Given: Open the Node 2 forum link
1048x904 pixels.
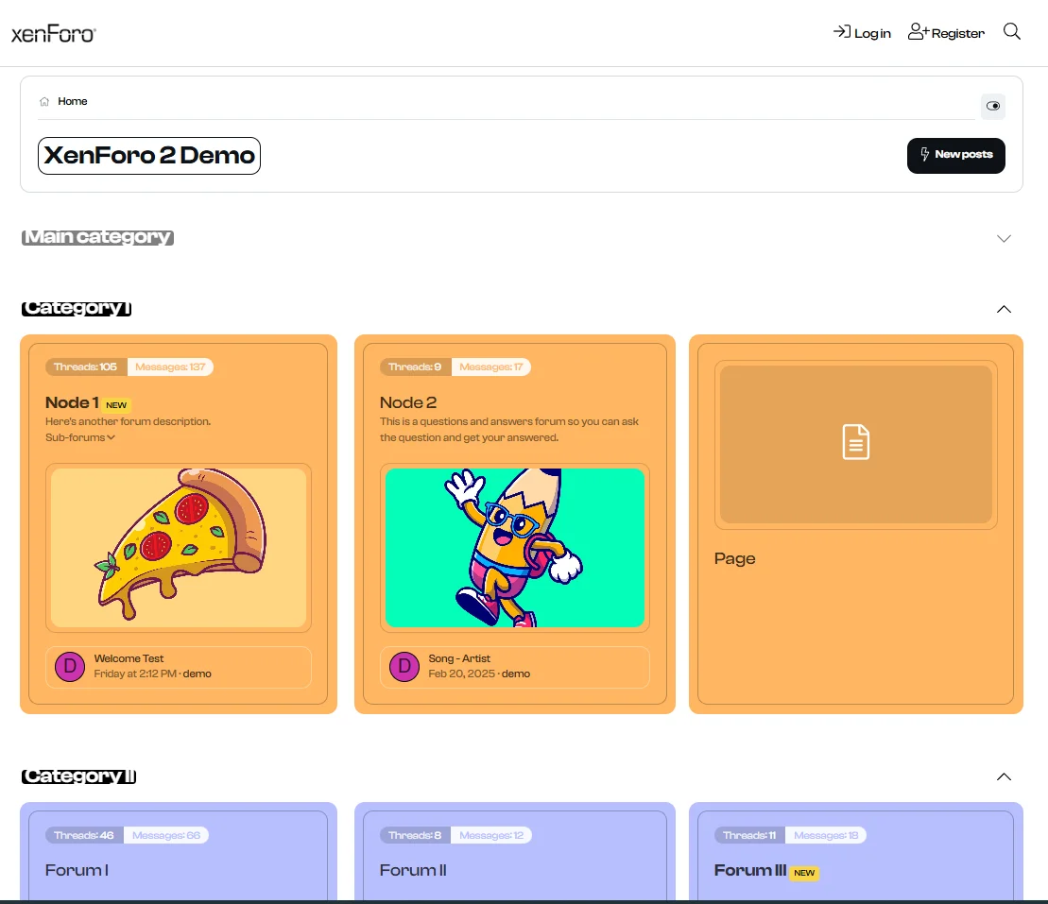Looking at the screenshot, I should click(x=408, y=402).
